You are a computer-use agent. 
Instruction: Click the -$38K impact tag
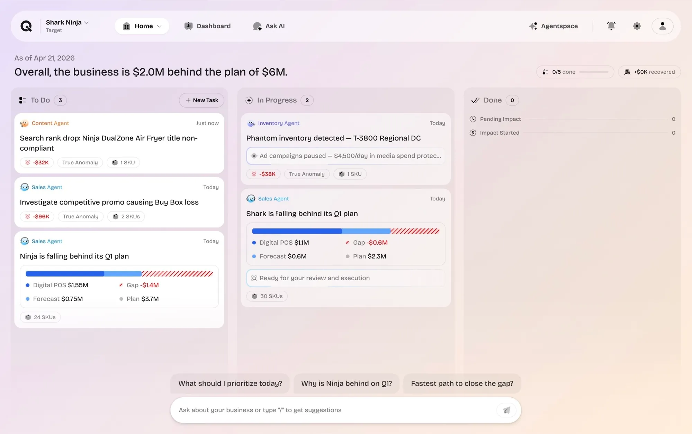click(x=263, y=174)
